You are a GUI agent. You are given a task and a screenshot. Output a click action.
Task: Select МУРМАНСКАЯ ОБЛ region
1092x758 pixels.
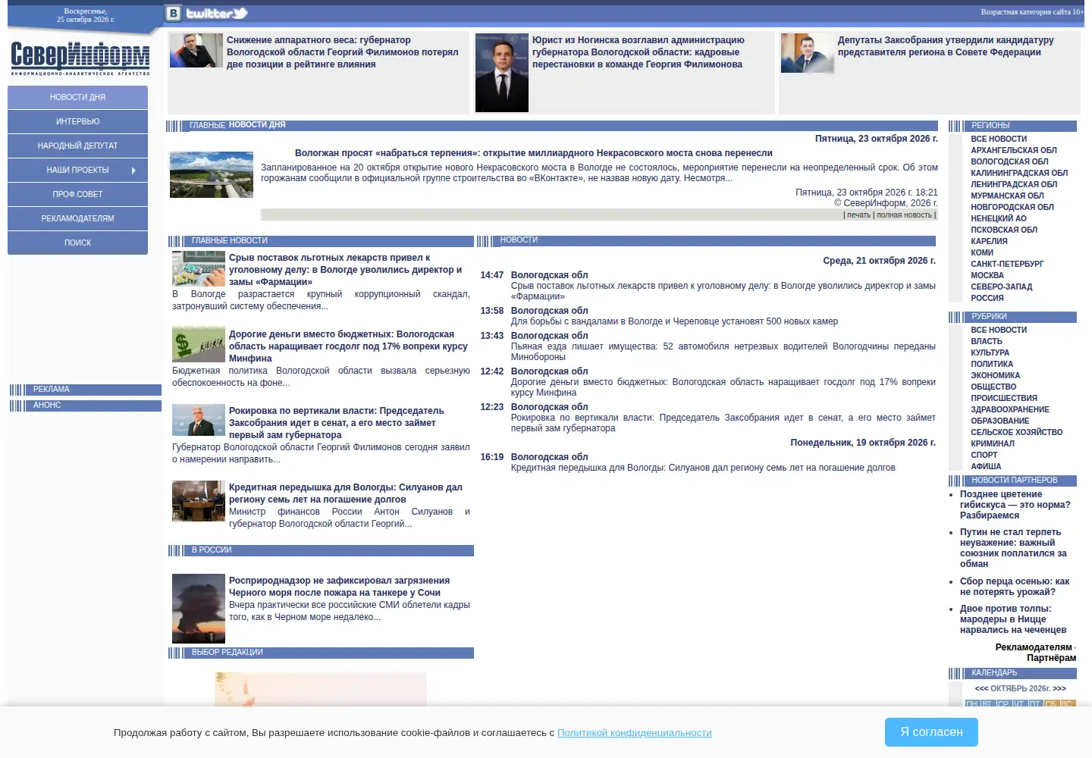coord(1007,196)
